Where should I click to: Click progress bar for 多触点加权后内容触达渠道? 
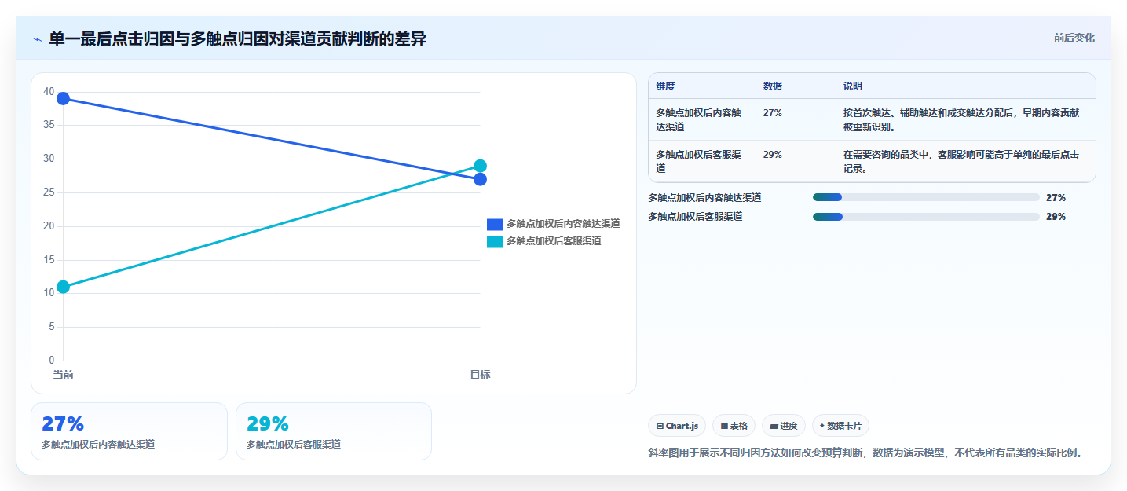tap(926, 197)
